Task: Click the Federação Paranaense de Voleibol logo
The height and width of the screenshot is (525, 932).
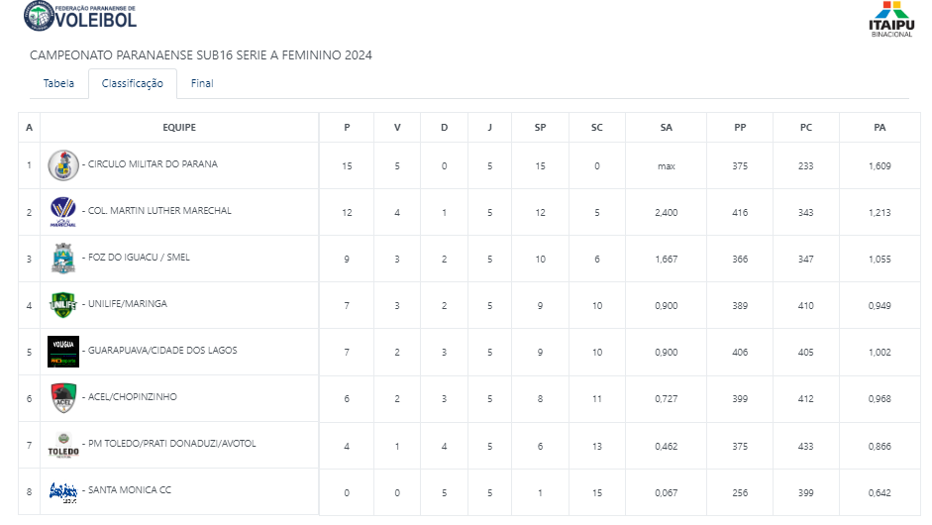Action: (x=80, y=17)
